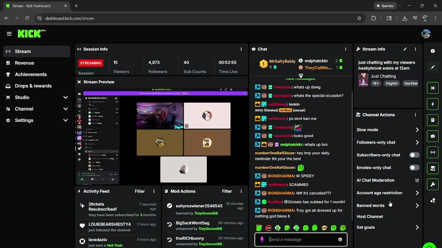
Task: Click the Gemini button in title bar
Action: point(385,6)
